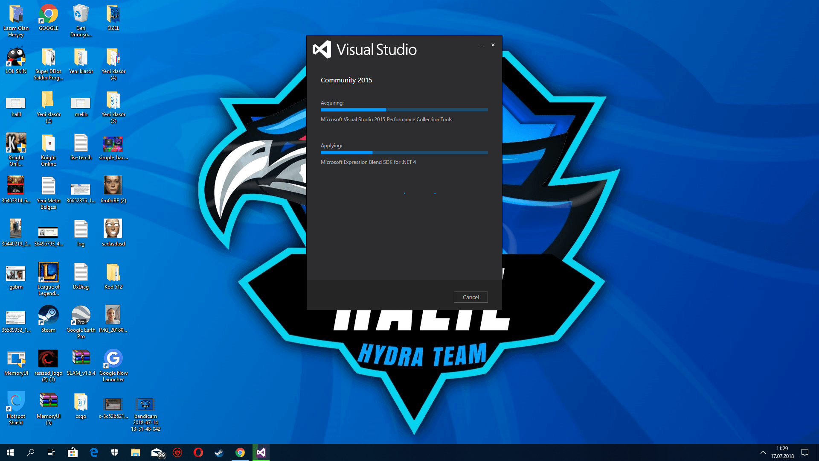The image size is (819, 461).
Task: Open Windows Defender shield in taskbar
Action: click(115, 452)
